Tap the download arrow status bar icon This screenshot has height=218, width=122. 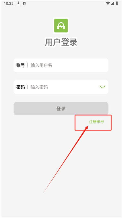tap(18, 3)
